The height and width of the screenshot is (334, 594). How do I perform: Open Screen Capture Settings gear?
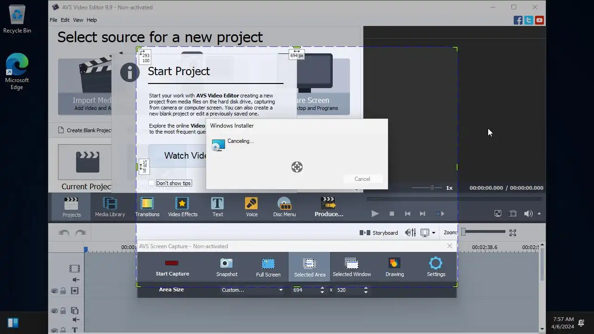pos(436,267)
